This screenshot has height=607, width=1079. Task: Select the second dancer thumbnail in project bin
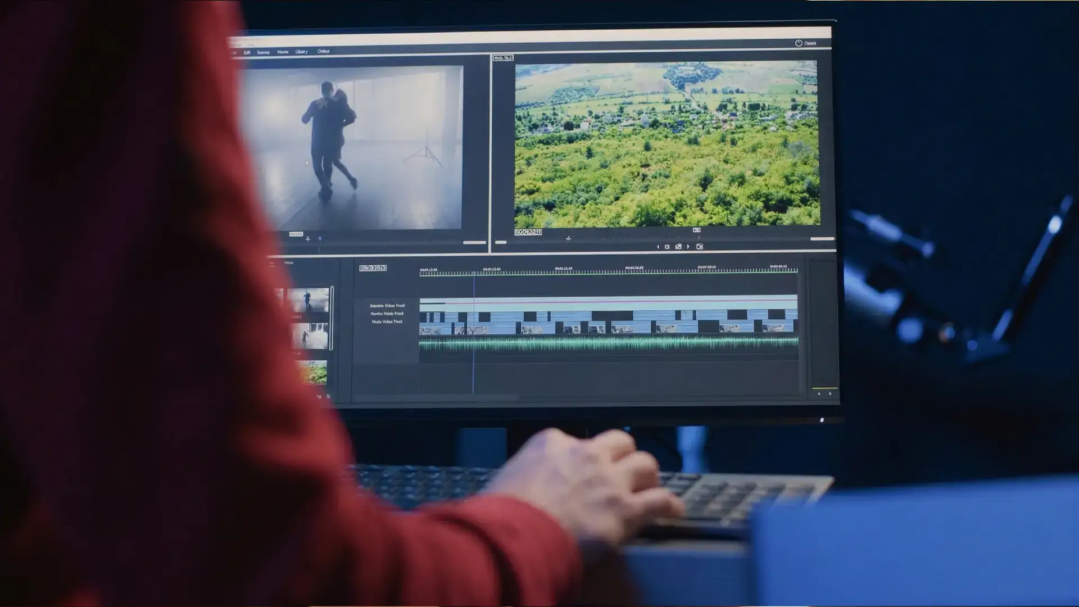coord(310,336)
